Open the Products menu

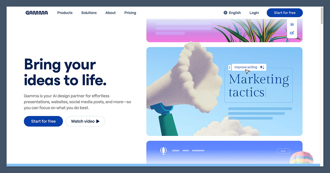pyautogui.click(x=65, y=13)
